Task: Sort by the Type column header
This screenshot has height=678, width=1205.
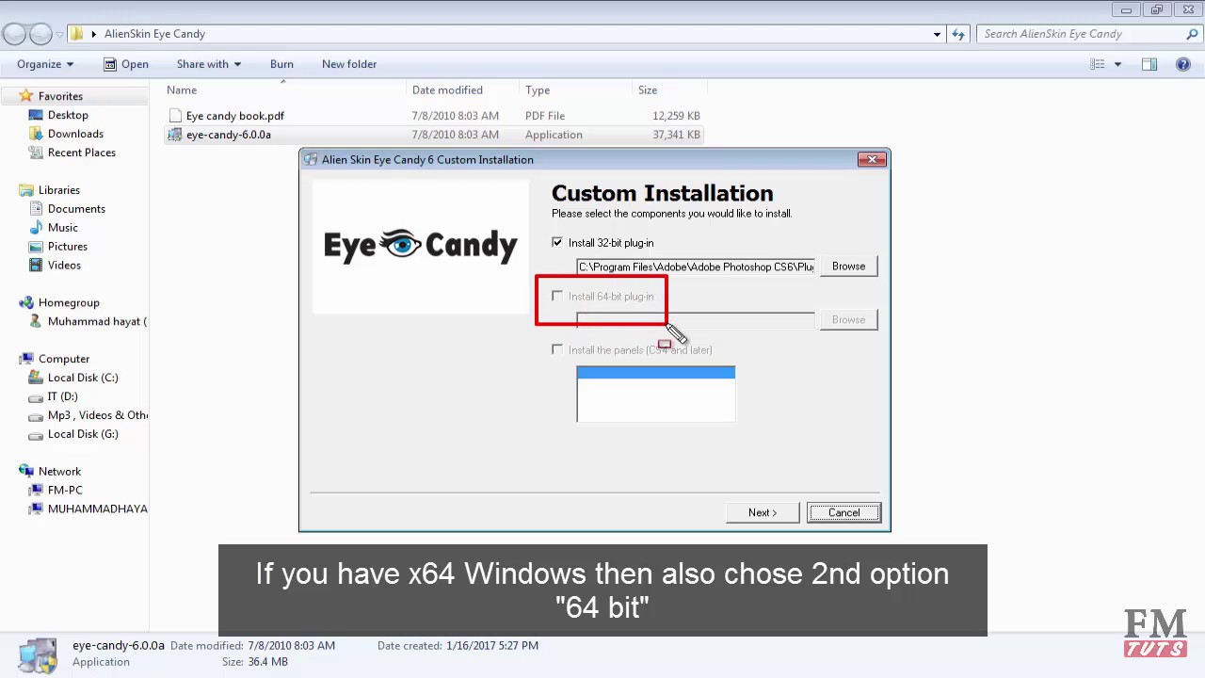Action: (x=576, y=89)
